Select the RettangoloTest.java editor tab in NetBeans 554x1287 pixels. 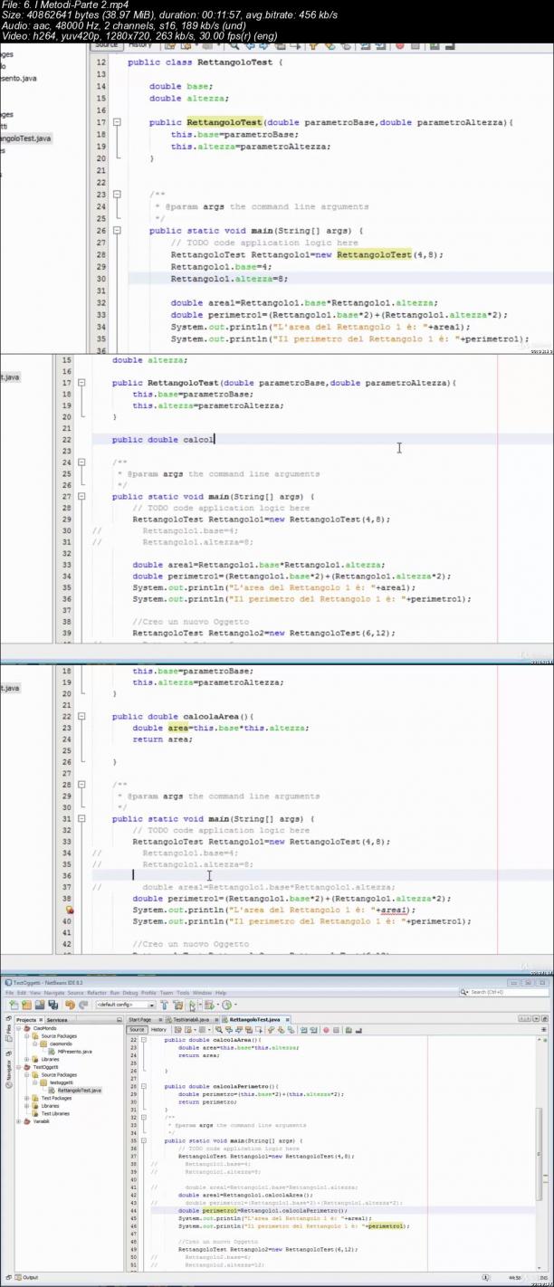254,1020
